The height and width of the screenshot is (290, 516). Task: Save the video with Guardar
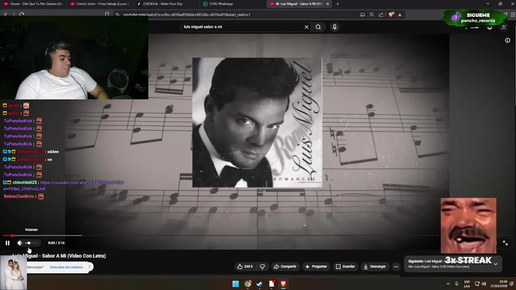point(345,267)
